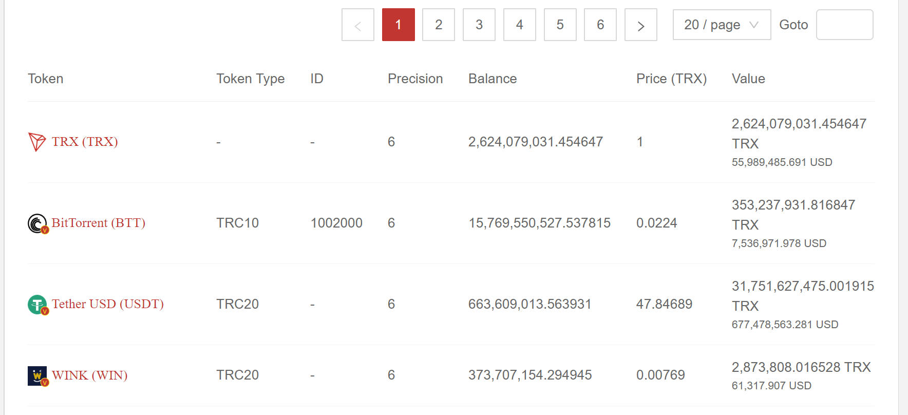908x415 pixels.
Task: Open the WINK (WIN) token link
Action: click(x=89, y=375)
